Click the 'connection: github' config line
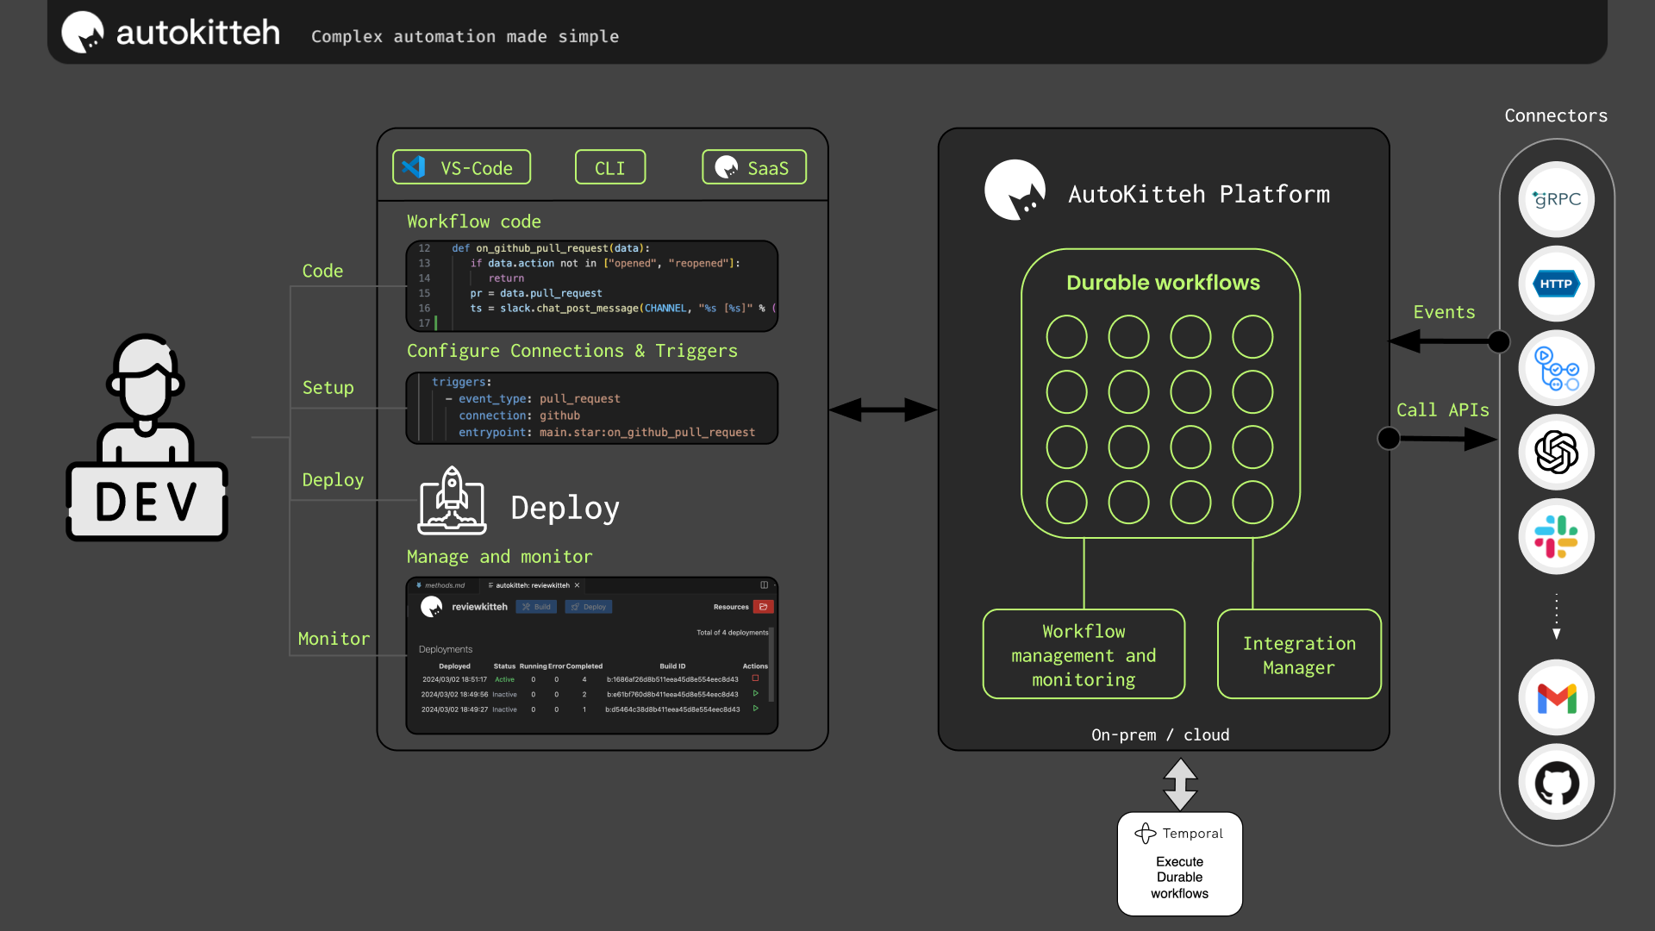The image size is (1655, 931). tap(519, 416)
